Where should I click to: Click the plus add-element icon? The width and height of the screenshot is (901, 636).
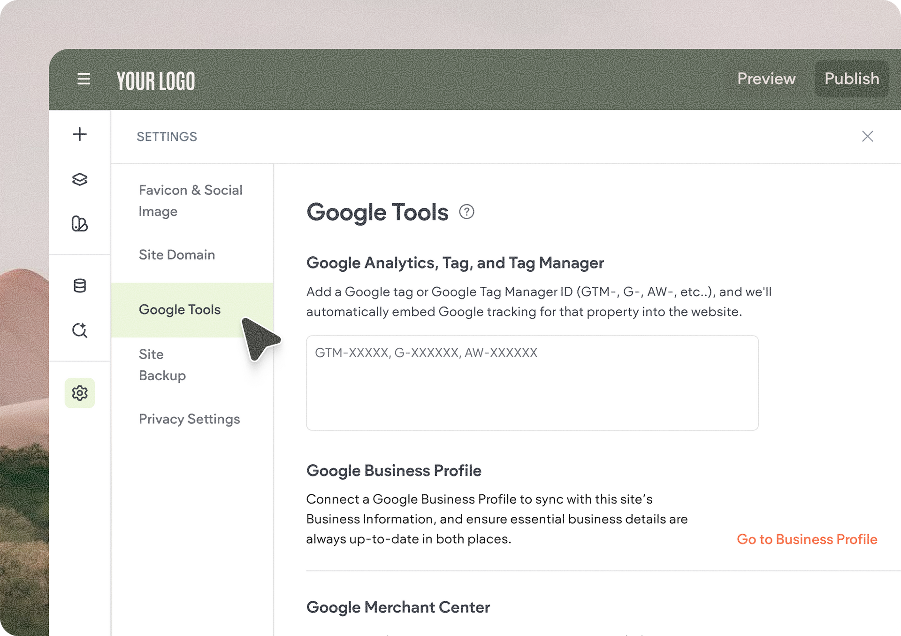click(80, 134)
